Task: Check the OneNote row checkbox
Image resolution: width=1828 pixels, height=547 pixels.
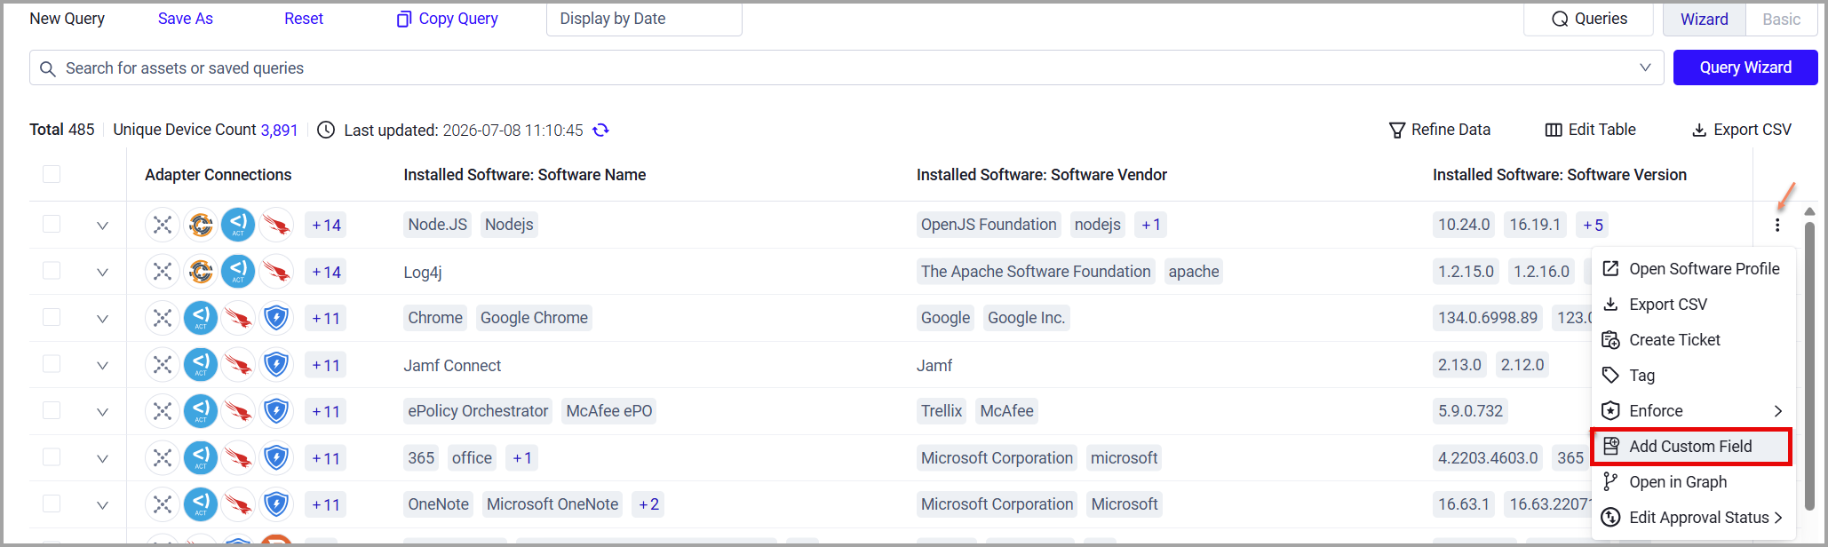Action: pyautogui.click(x=52, y=503)
